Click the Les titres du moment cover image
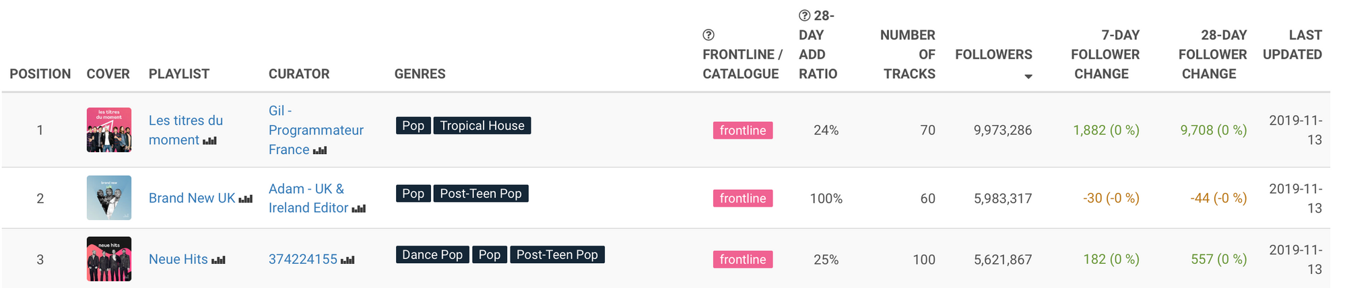Image resolution: width=1347 pixels, height=288 pixels. 109,130
